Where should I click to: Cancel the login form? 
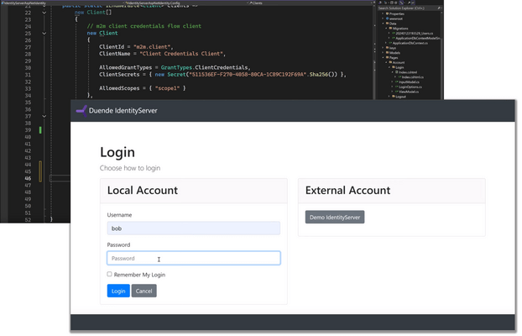coord(144,291)
